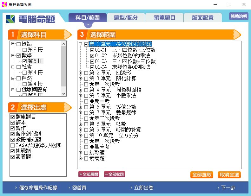The width and height of the screenshot is (251, 196).
Task: Switch to the 題型/配分 tab
Action: click(126, 17)
